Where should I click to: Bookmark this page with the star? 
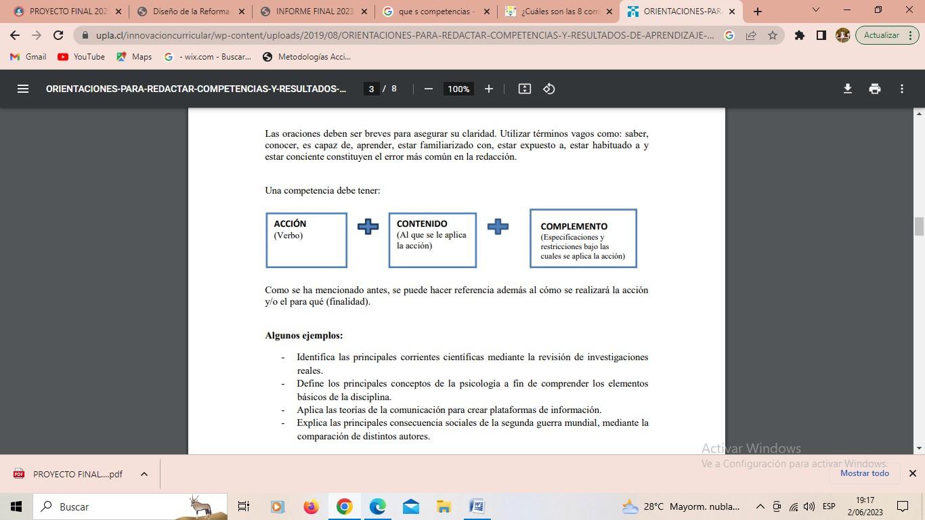773,35
